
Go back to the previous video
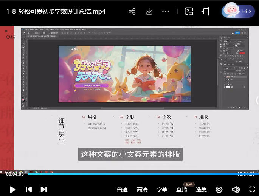29,189
